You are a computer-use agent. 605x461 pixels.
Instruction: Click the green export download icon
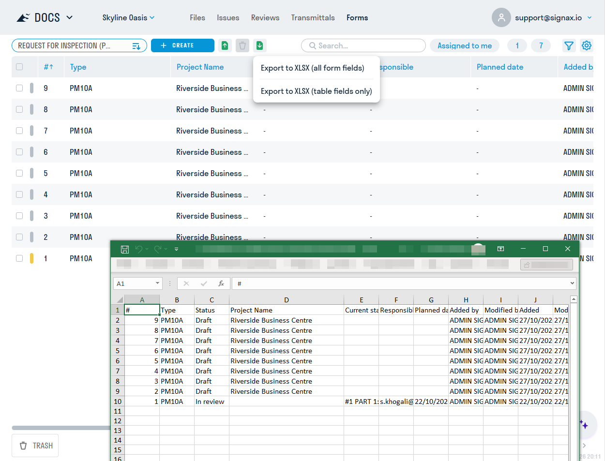click(x=260, y=45)
